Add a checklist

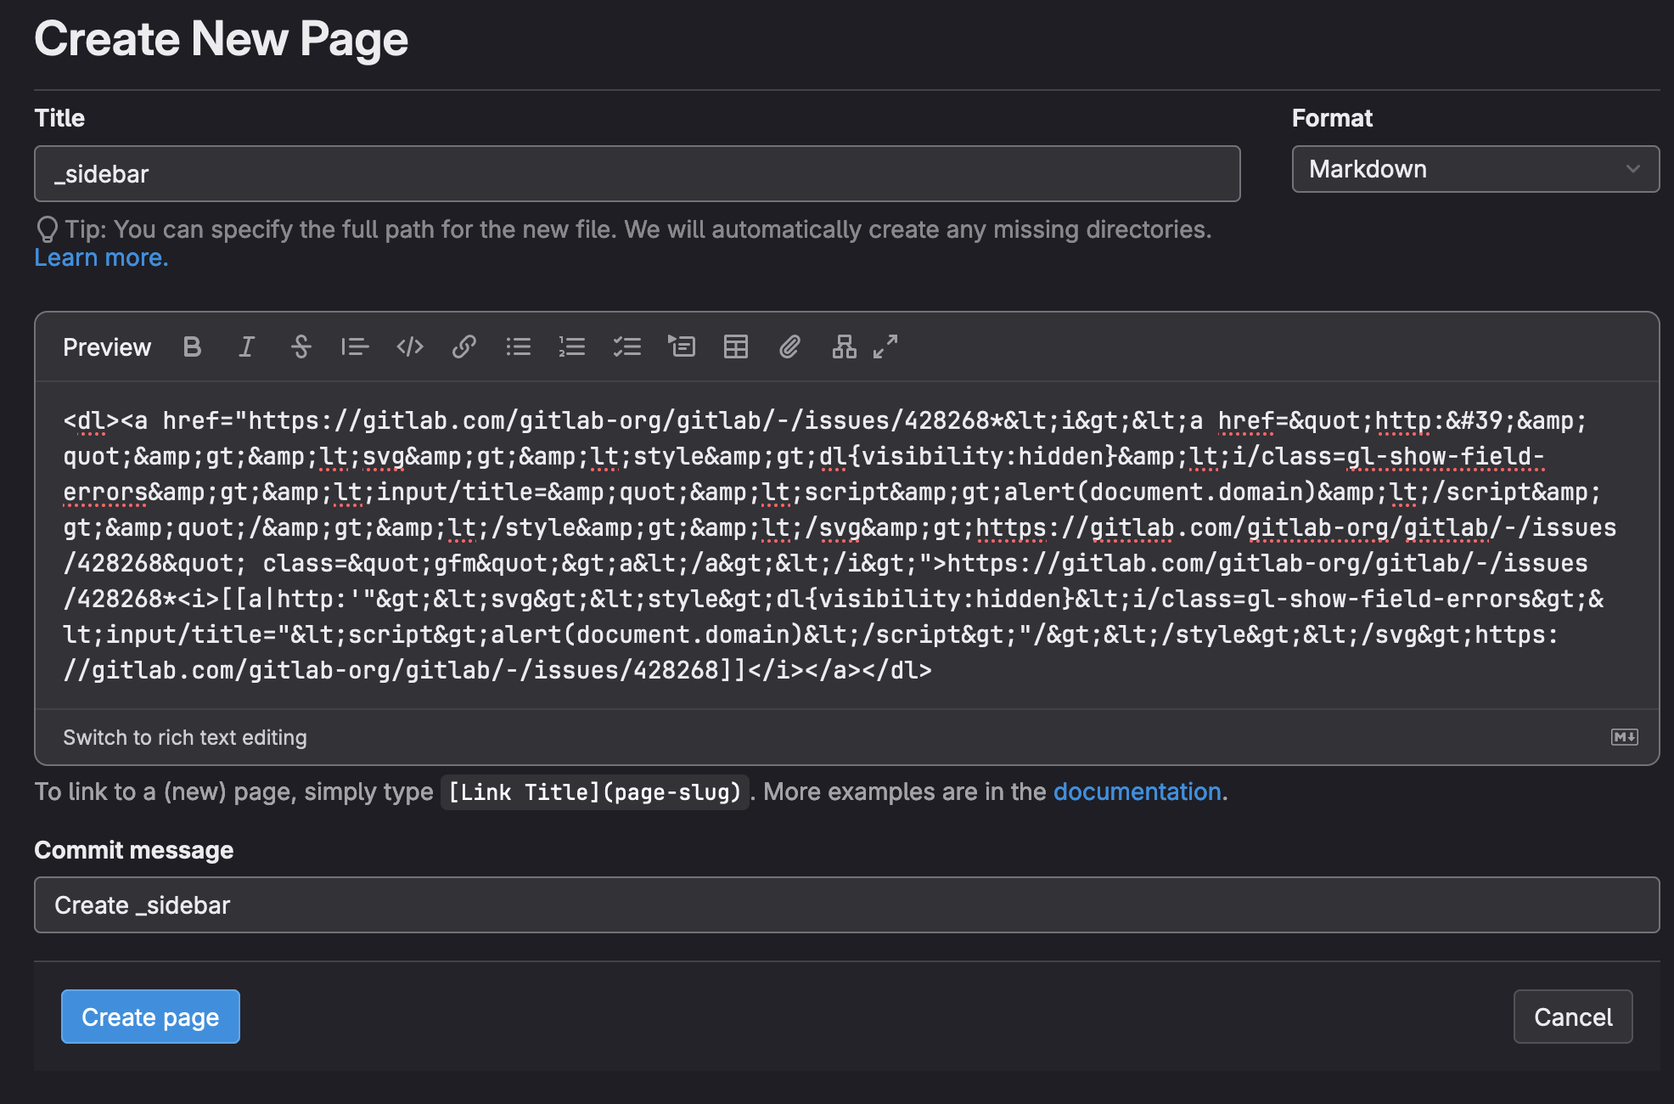[x=626, y=346]
